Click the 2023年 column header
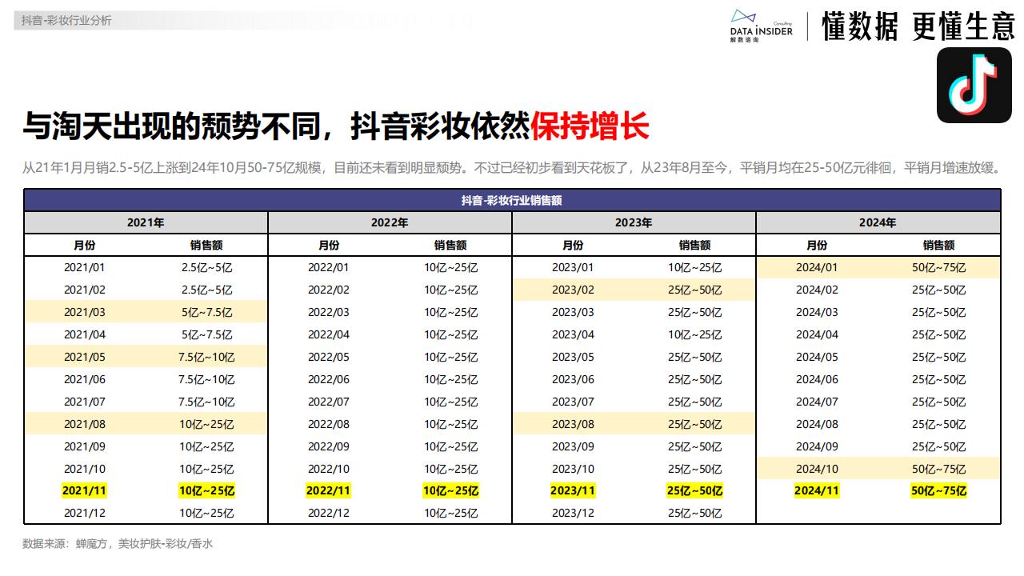Screen dimensions: 1024x576 pos(634,222)
